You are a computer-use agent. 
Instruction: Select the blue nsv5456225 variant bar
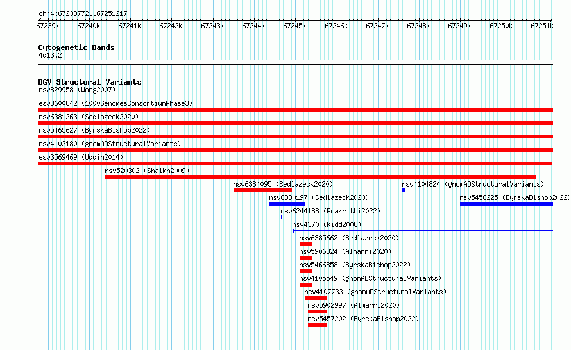[507, 204]
